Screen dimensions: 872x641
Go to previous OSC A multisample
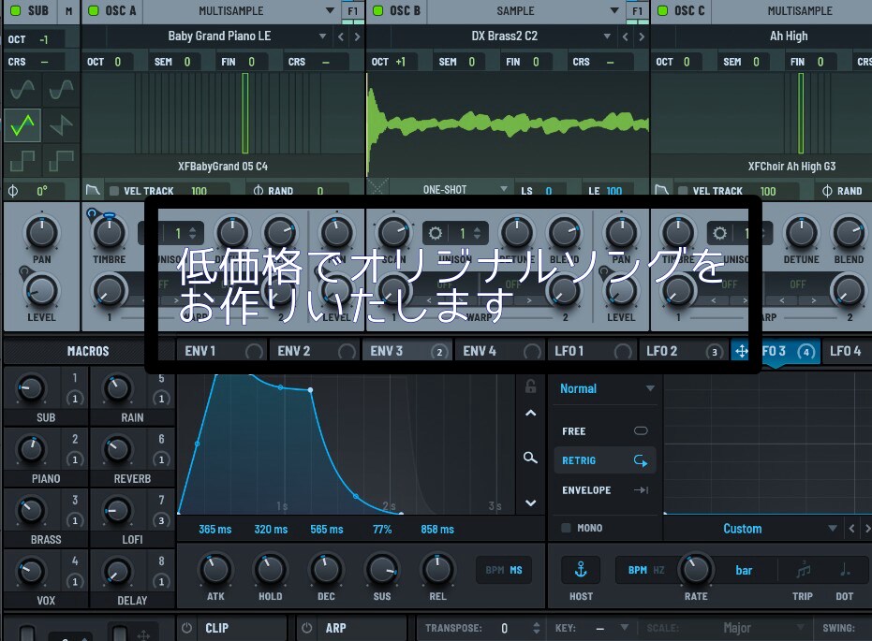(x=341, y=36)
